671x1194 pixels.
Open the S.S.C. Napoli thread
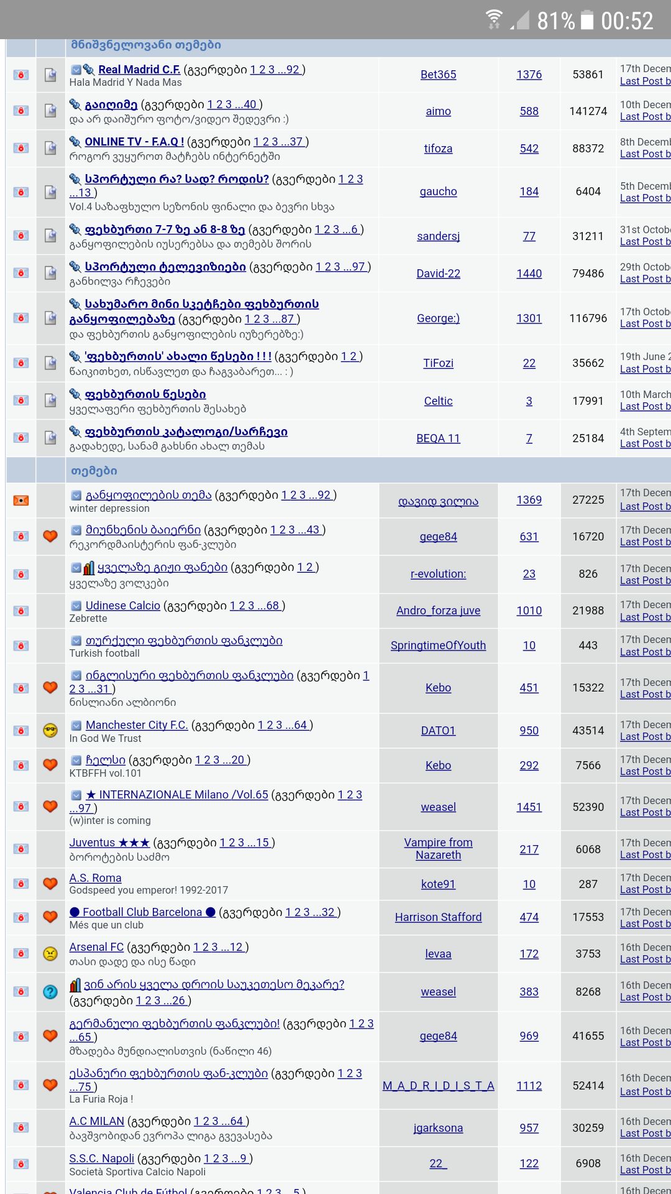(102, 1159)
